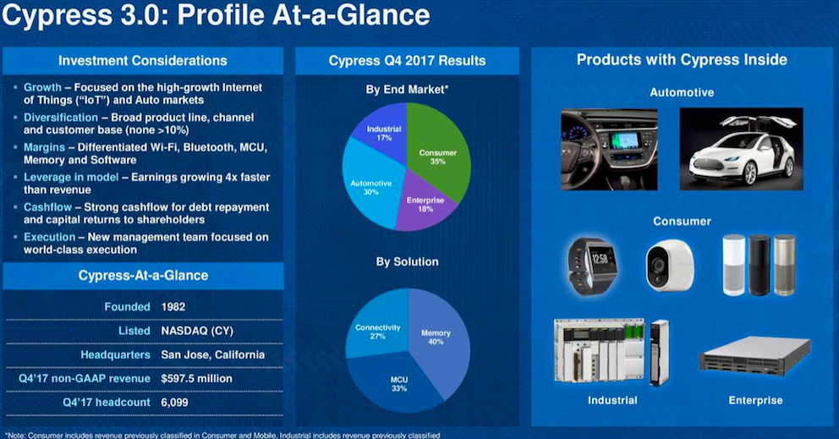
Task: Click the industrial controller rack image
Action: click(x=611, y=352)
